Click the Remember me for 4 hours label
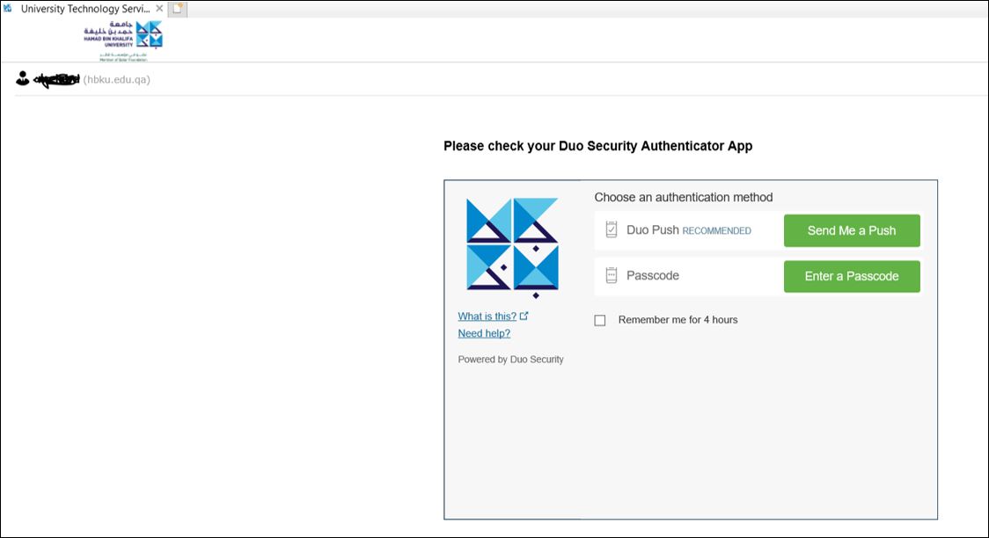 (678, 320)
